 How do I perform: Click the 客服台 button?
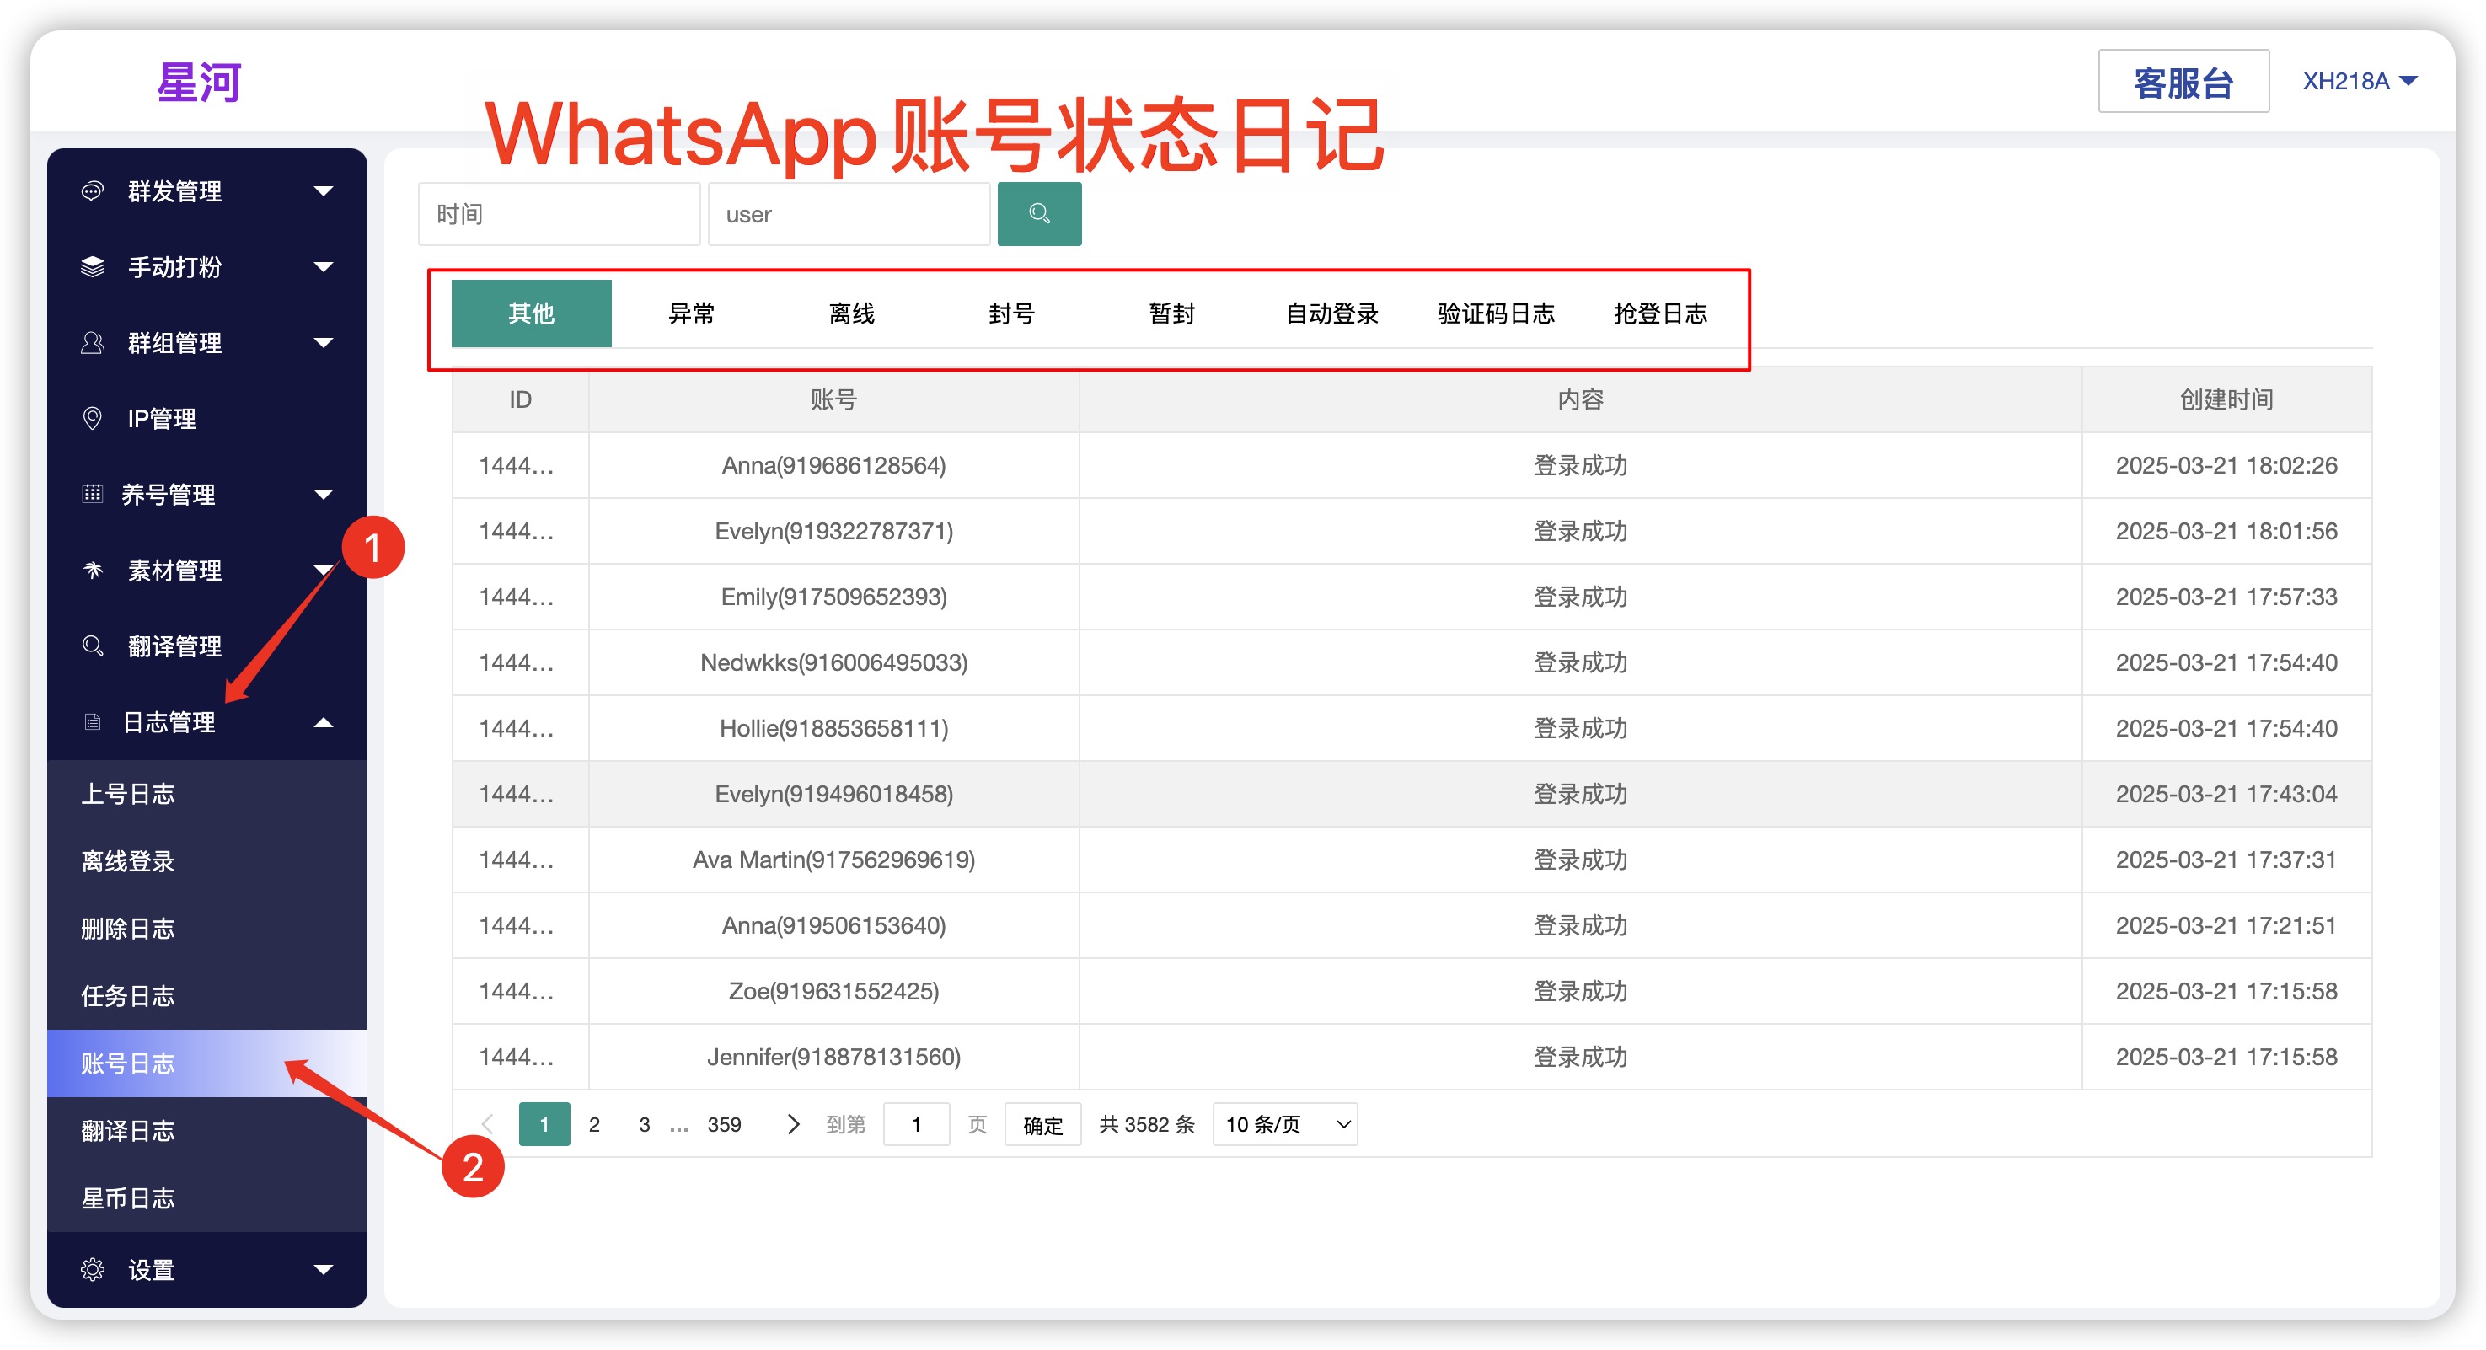pos(2182,82)
